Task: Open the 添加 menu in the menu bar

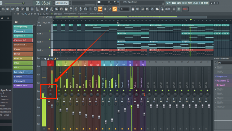Action: [179, 3]
